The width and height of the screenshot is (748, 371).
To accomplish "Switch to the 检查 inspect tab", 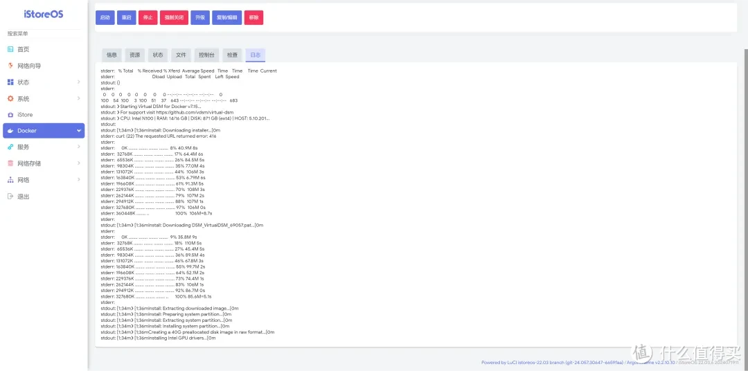I will 232,55.
